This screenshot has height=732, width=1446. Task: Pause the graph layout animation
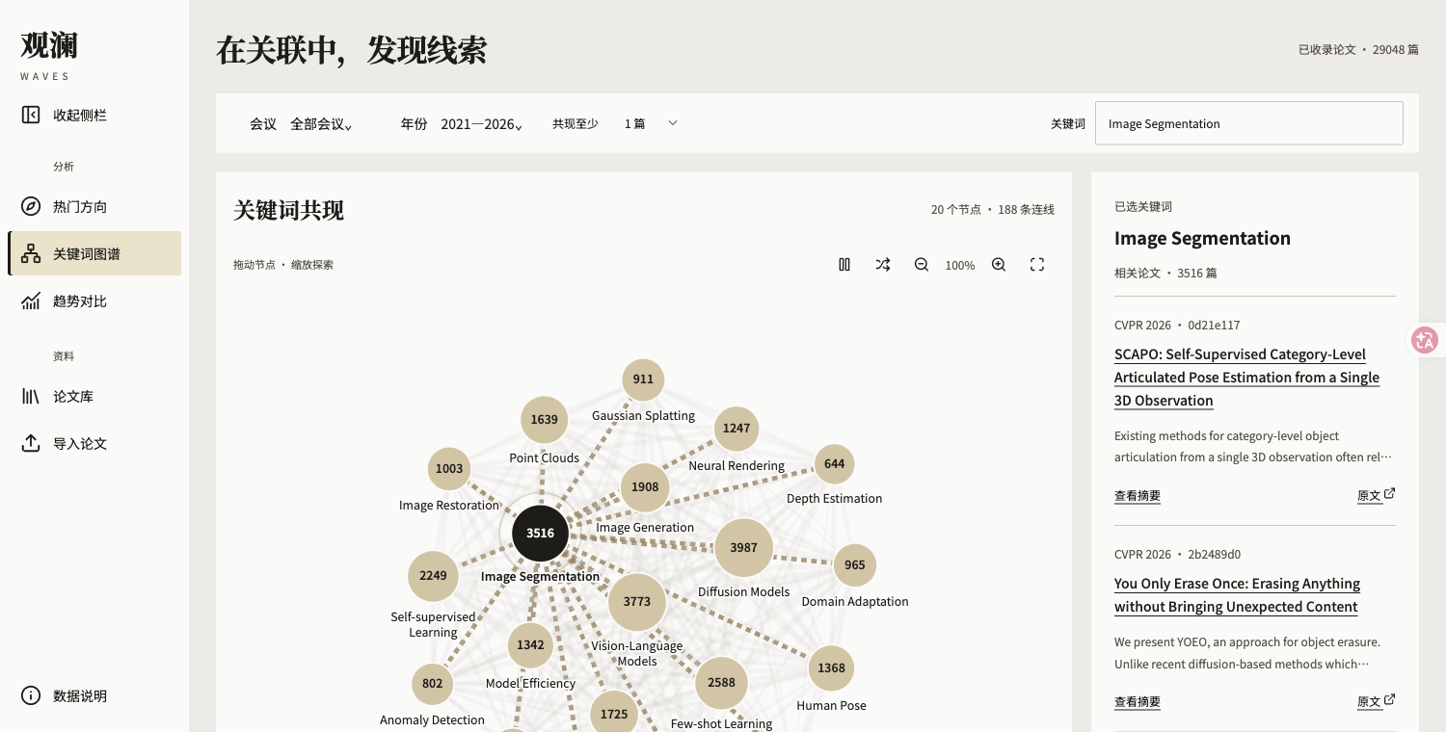[844, 264]
